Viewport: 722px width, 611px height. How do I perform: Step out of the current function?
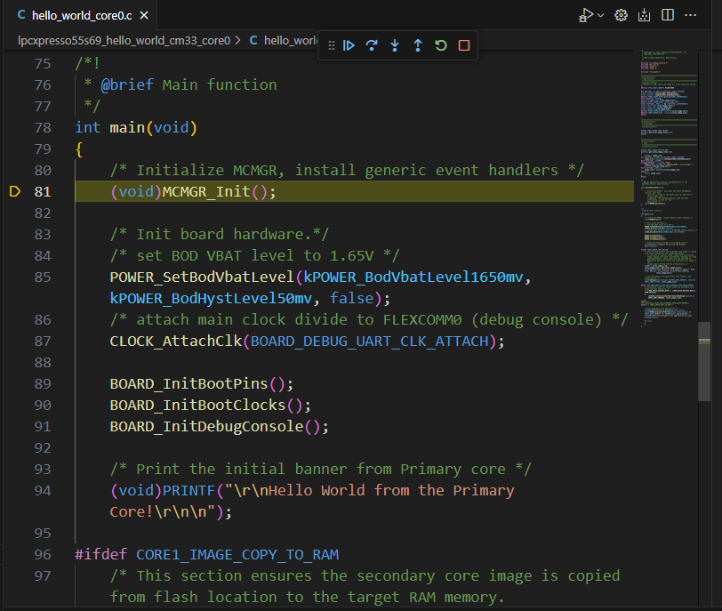point(417,44)
